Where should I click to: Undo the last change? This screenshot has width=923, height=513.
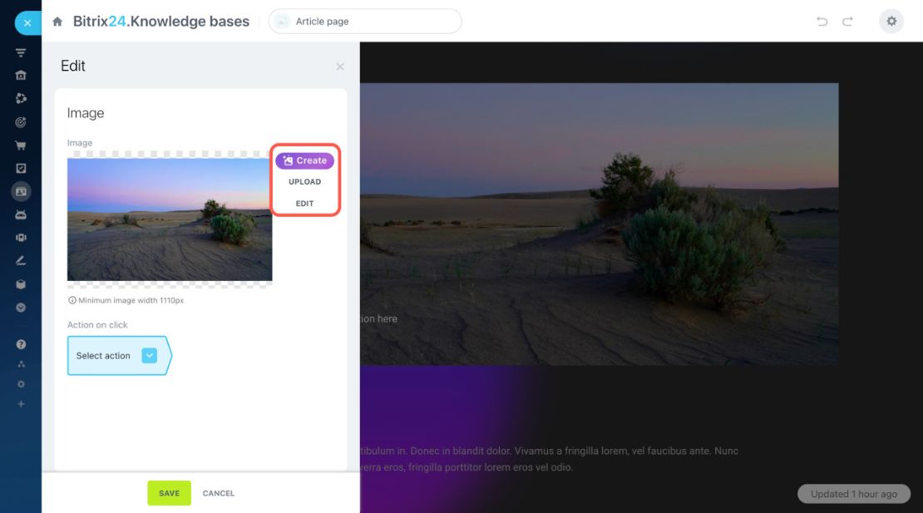coord(822,22)
